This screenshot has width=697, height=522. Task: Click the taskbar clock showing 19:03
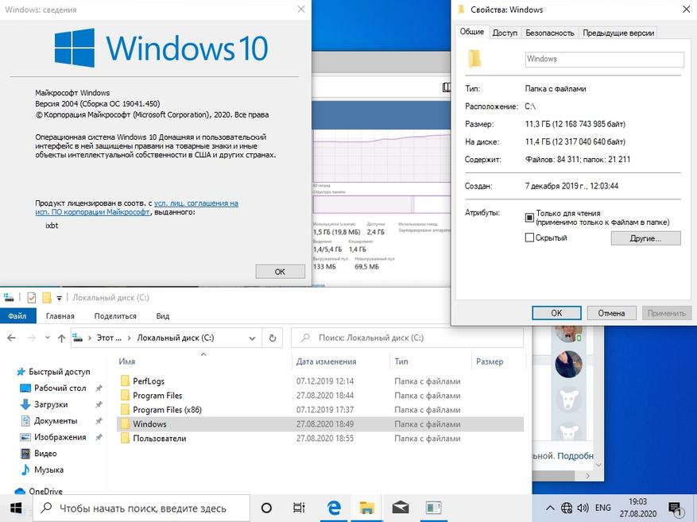click(x=637, y=508)
